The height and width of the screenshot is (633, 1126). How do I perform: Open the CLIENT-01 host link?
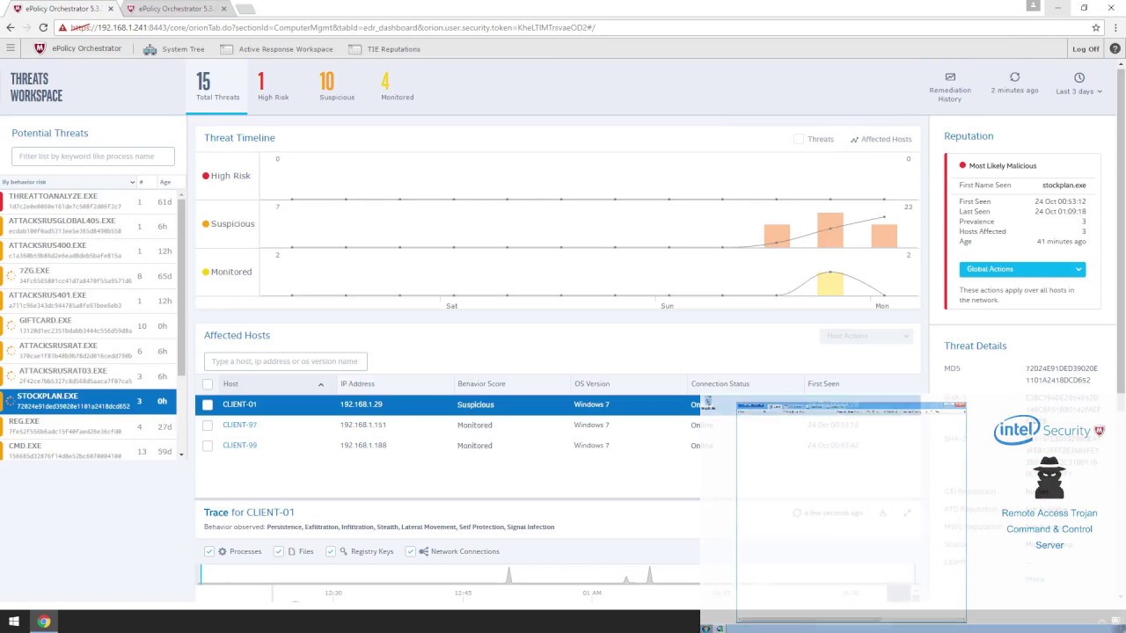point(239,404)
